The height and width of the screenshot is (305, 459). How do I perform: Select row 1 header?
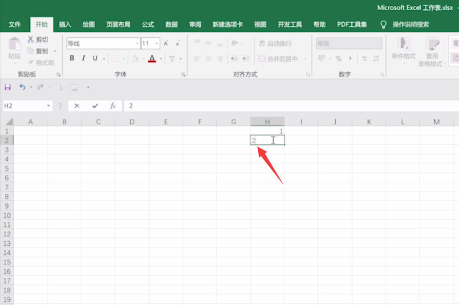(7, 131)
